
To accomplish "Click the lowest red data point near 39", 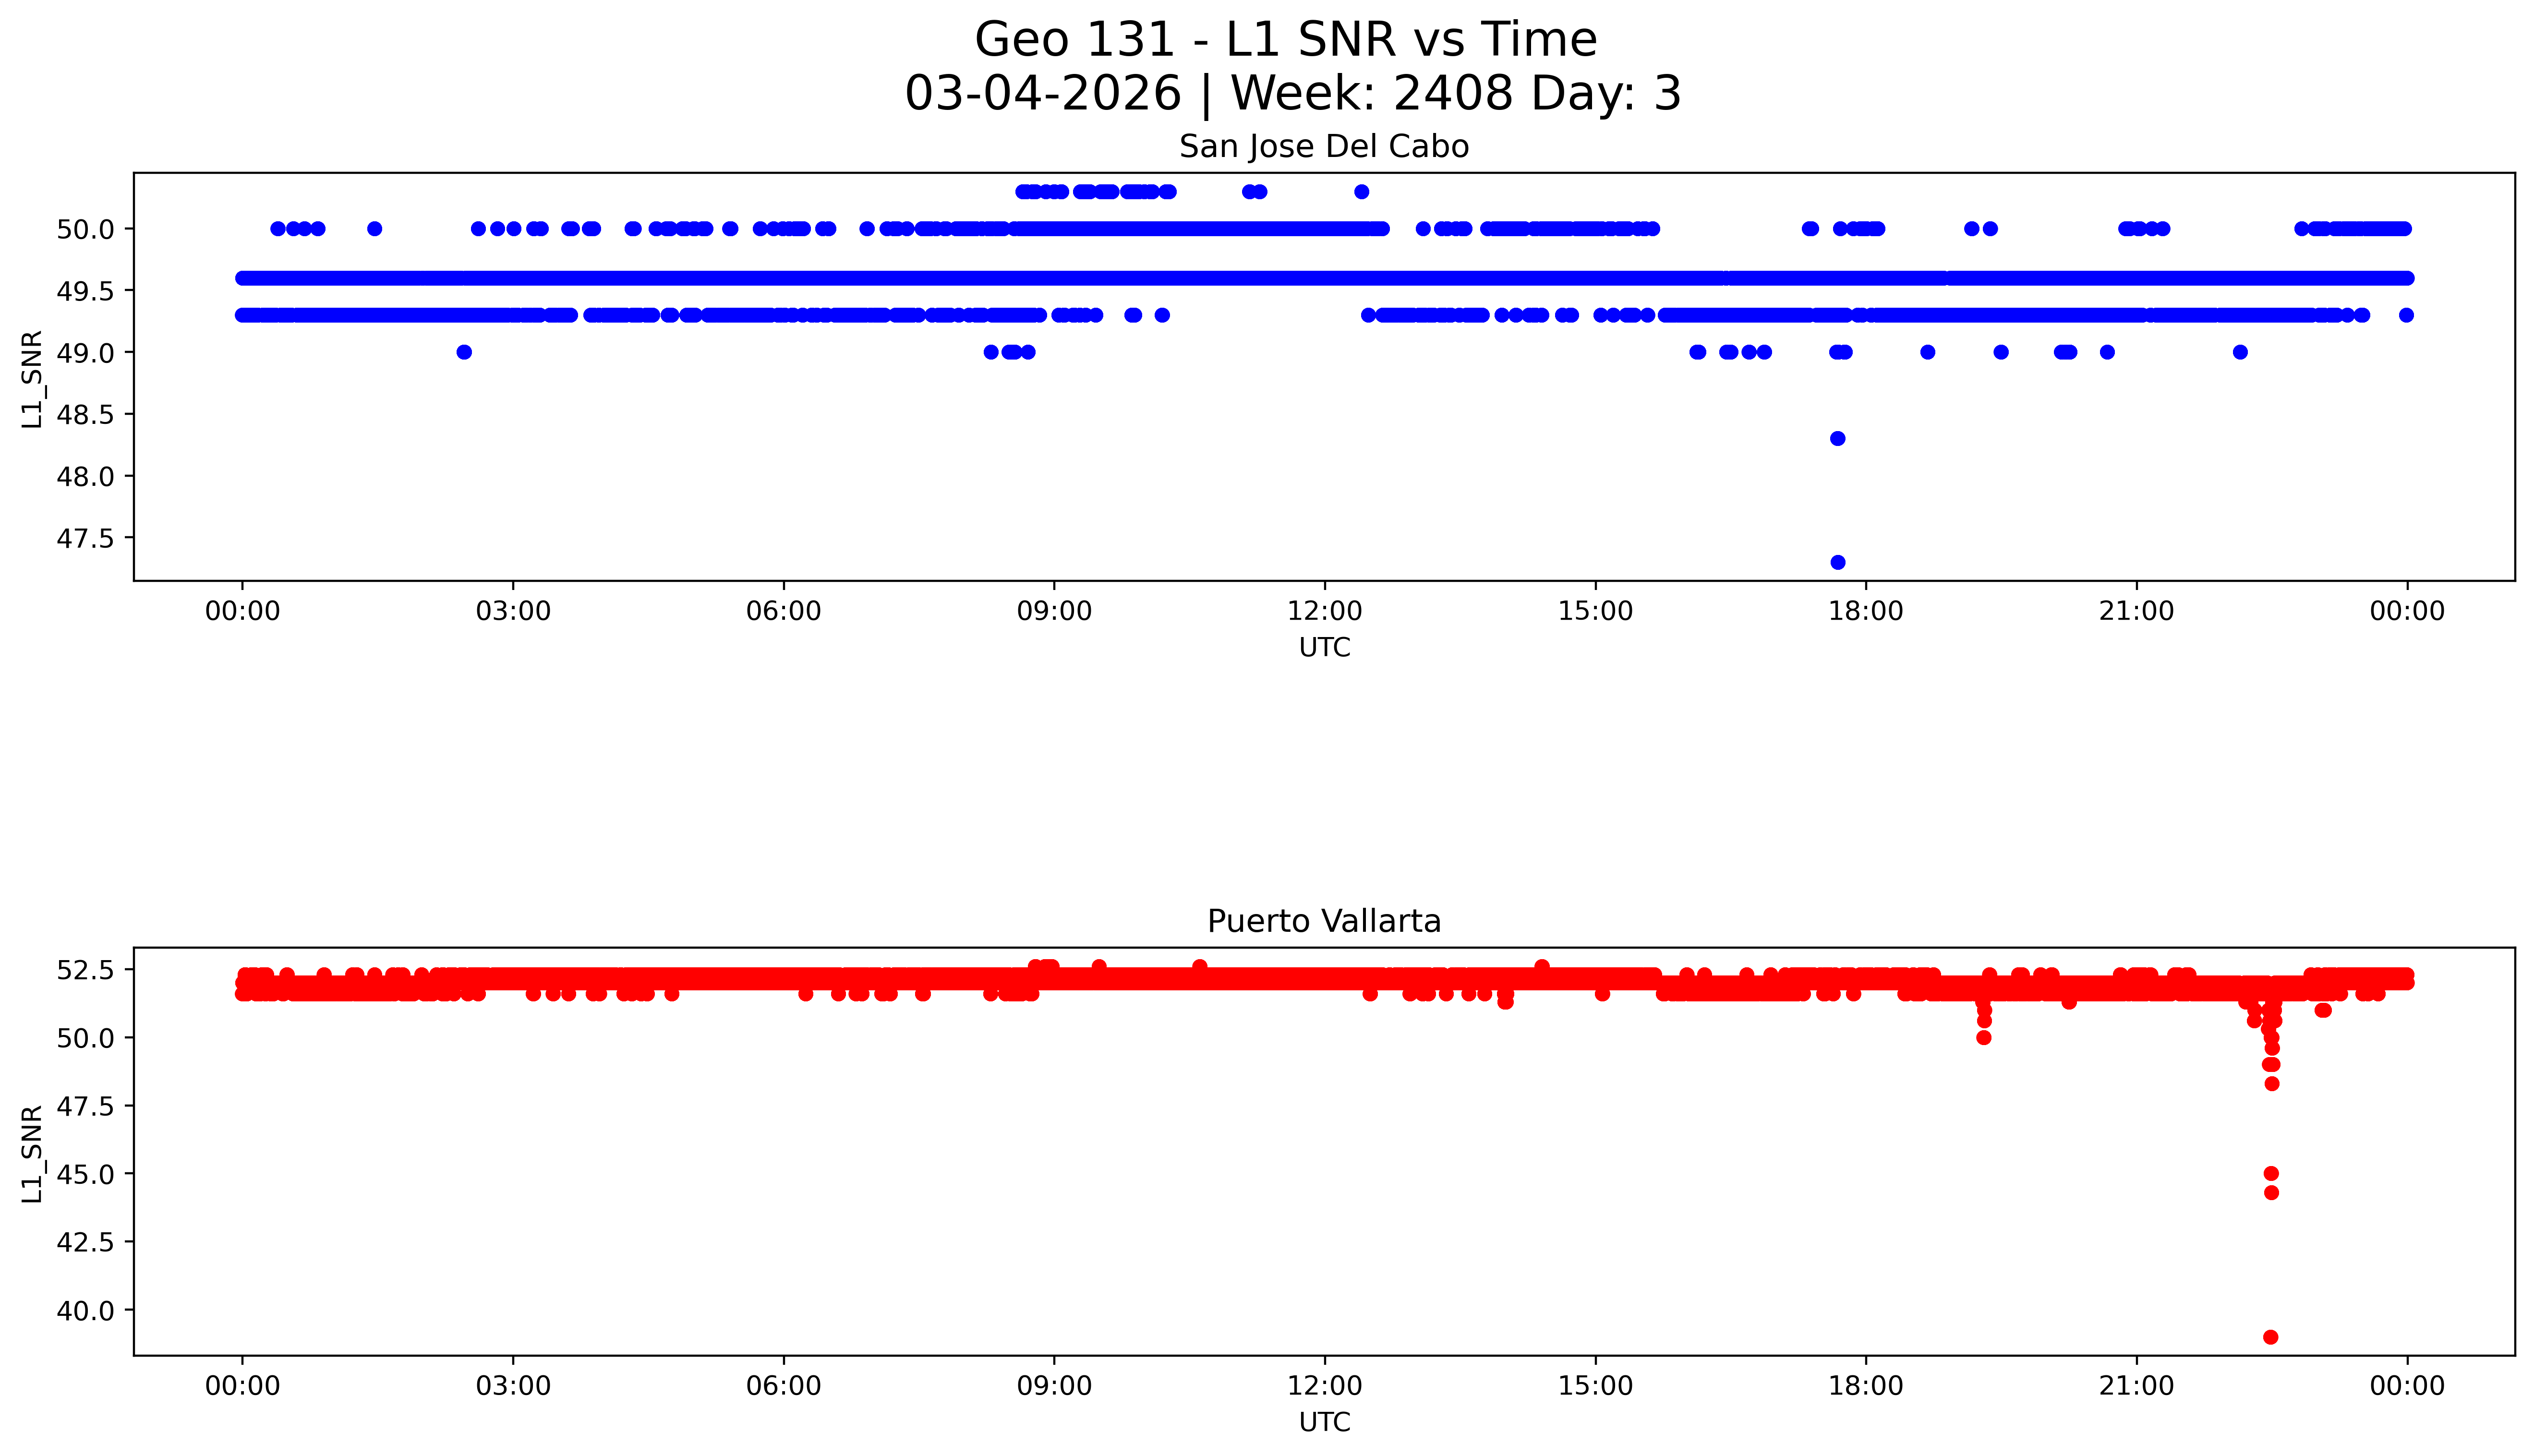I will 2270,1337.
